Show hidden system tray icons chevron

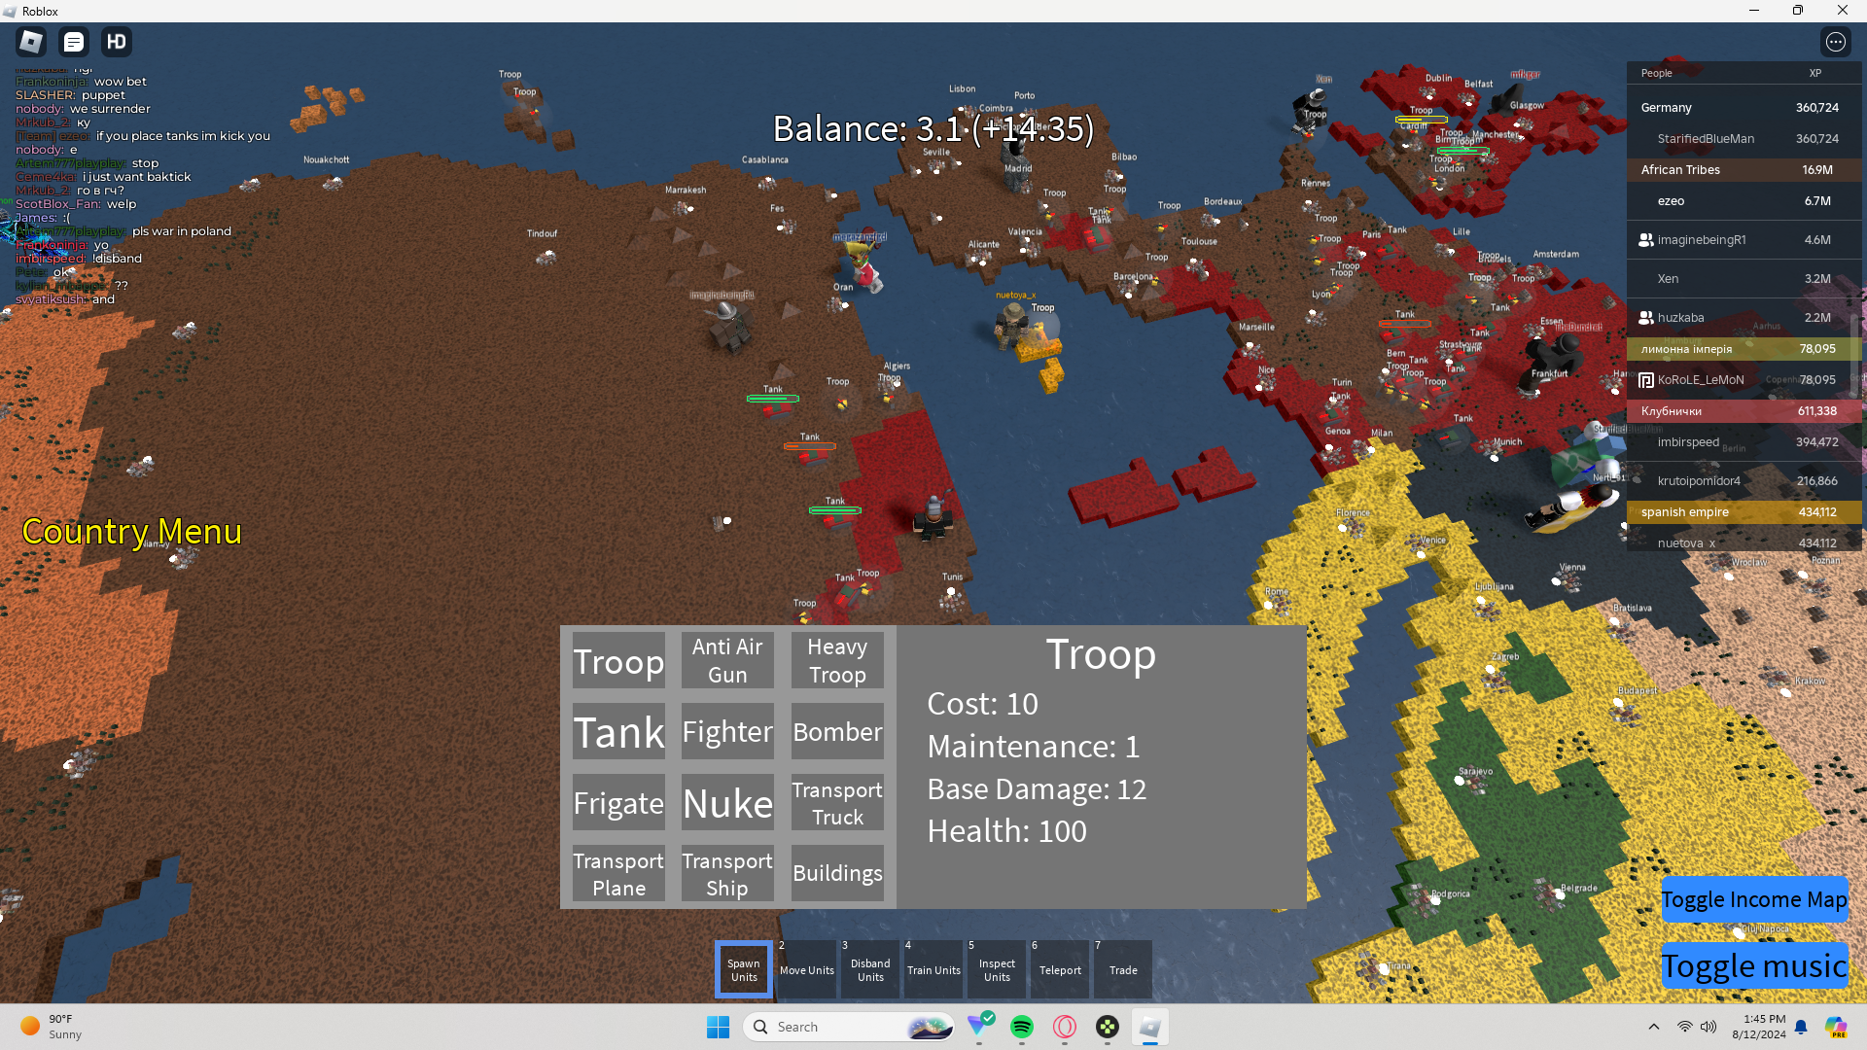click(1653, 1027)
